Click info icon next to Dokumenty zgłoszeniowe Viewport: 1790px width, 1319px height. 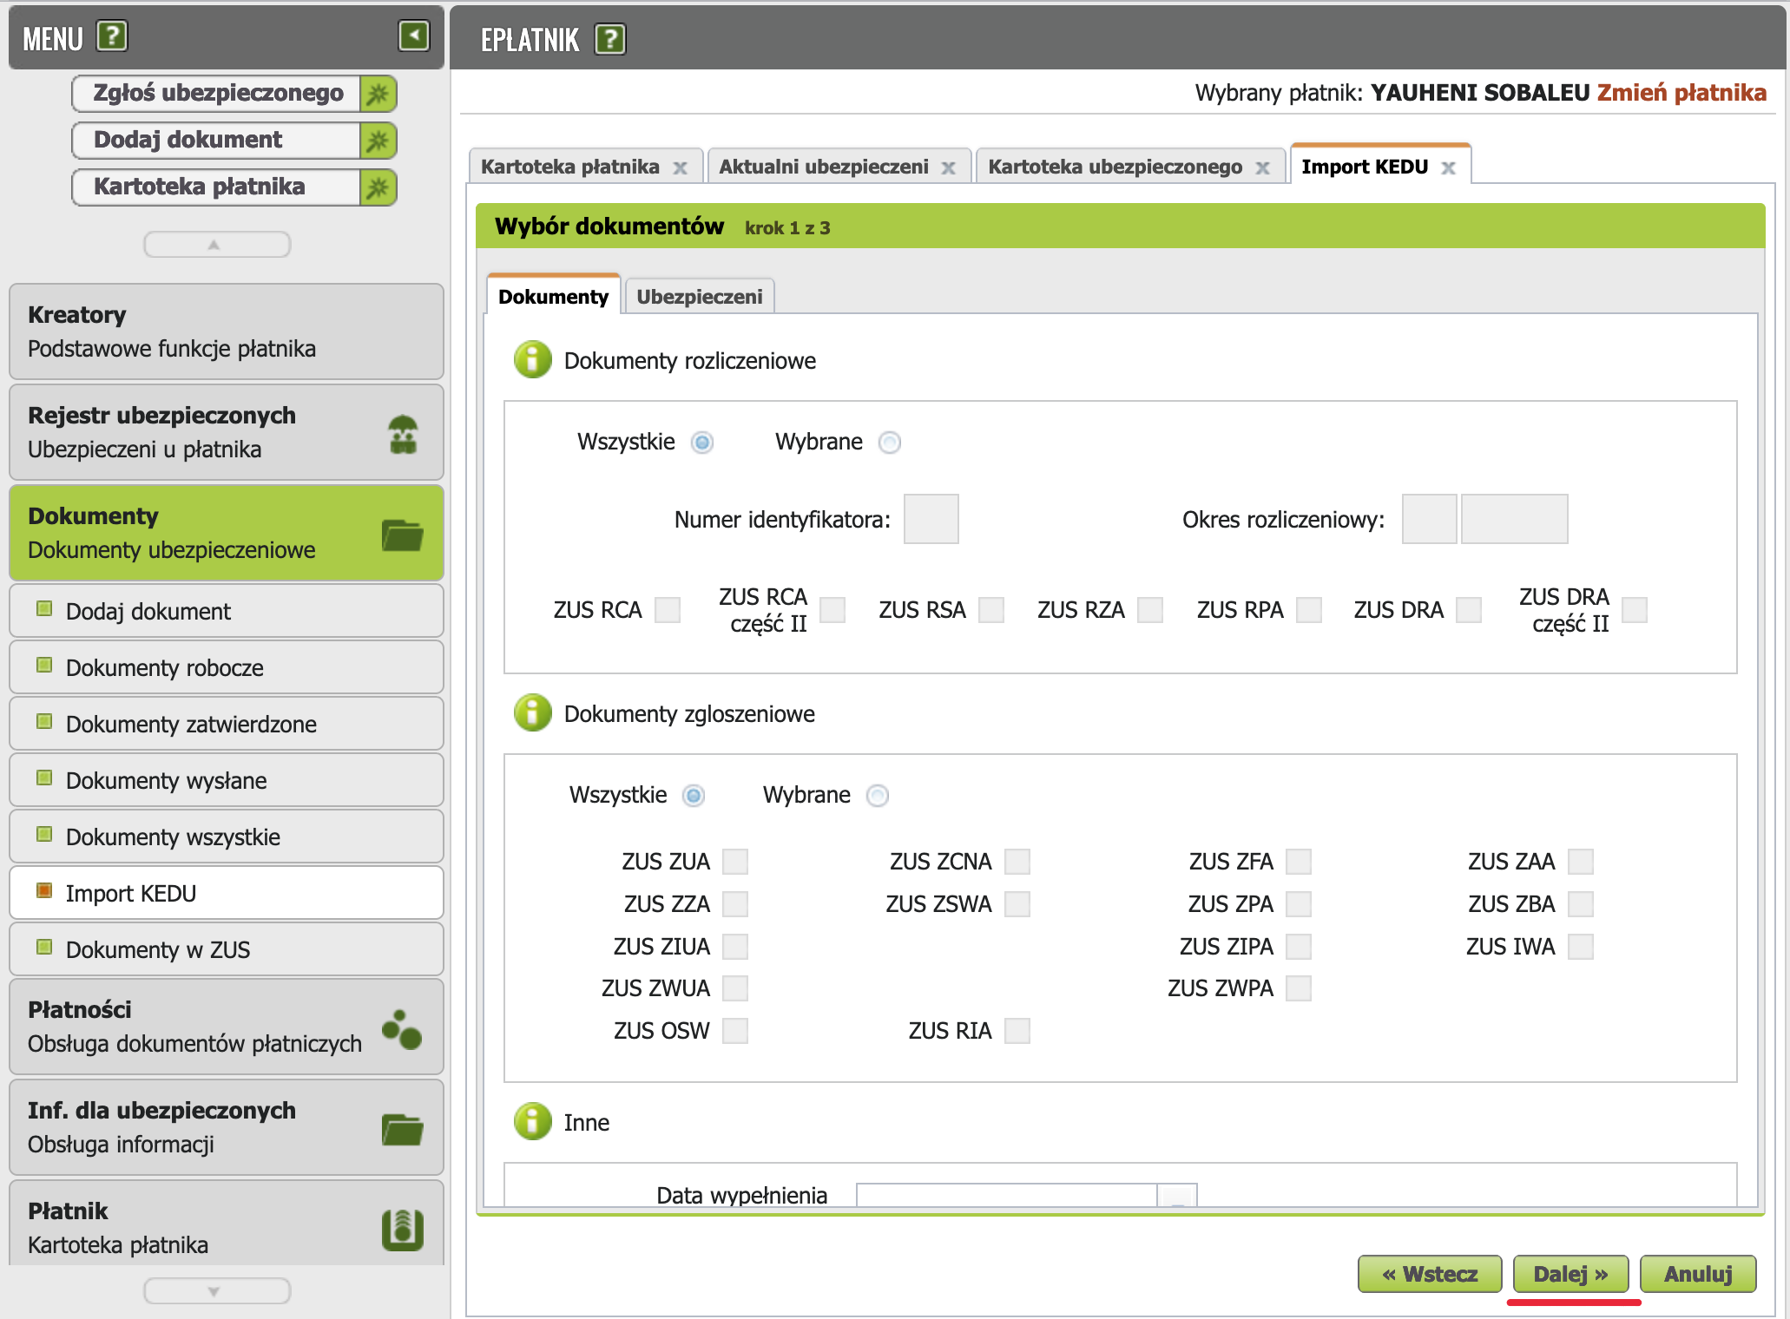tap(532, 713)
